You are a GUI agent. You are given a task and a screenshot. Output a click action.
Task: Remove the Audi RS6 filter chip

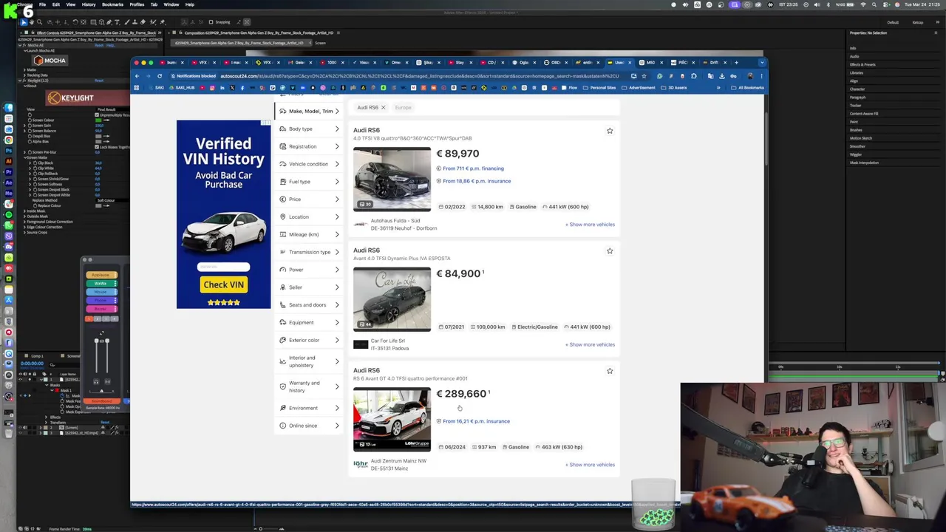click(383, 108)
